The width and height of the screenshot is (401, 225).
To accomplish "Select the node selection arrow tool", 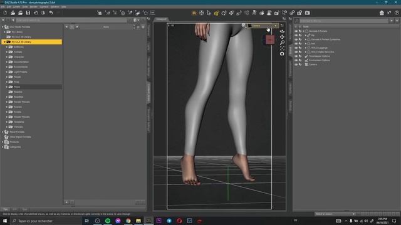I will tap(209, 12).
